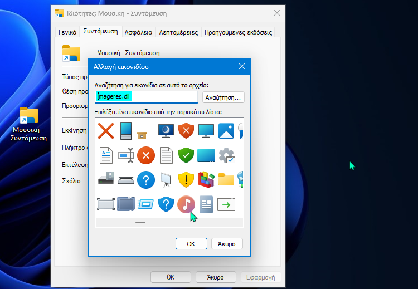418x289 pixels.
Task: Choose the rename text-cursor field icon
Action: coord(126,155)
